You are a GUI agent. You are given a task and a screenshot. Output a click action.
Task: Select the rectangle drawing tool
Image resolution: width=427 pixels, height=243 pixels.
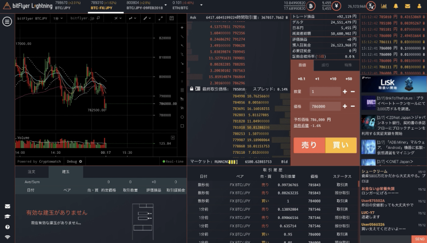[182, 126]
